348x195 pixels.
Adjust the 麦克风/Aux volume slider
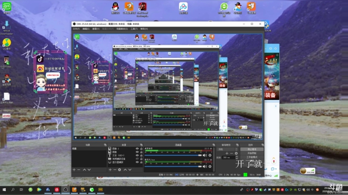pyautogui.click(x=173, y=167)
